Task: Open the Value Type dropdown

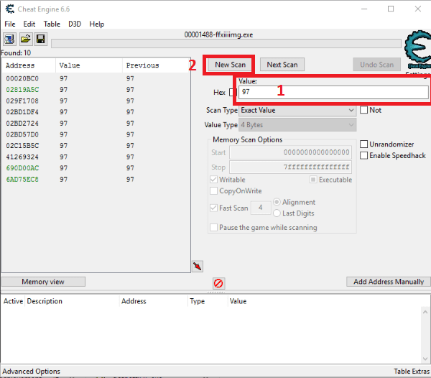Action: coord(297,125)
